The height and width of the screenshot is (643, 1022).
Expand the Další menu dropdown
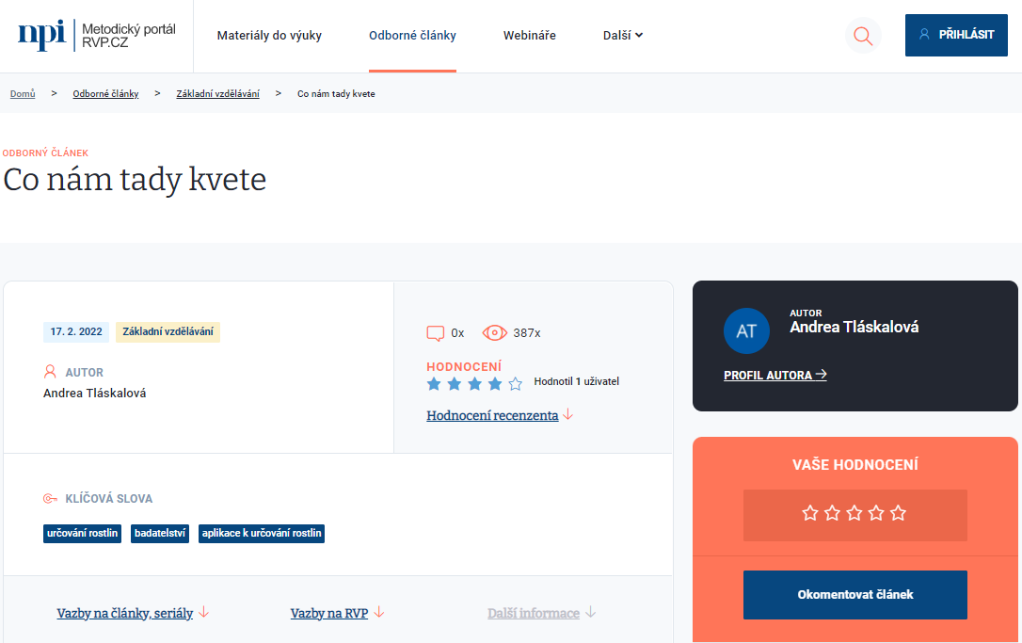coord(622,36)
